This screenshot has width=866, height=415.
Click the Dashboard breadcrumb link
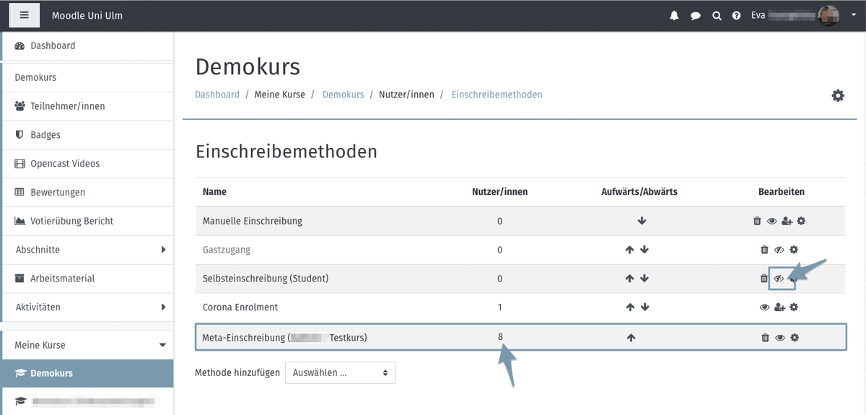tap(217, 95)
